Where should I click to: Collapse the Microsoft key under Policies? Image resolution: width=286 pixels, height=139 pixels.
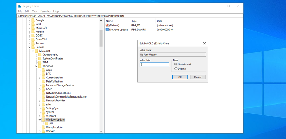tap(33, 51)
